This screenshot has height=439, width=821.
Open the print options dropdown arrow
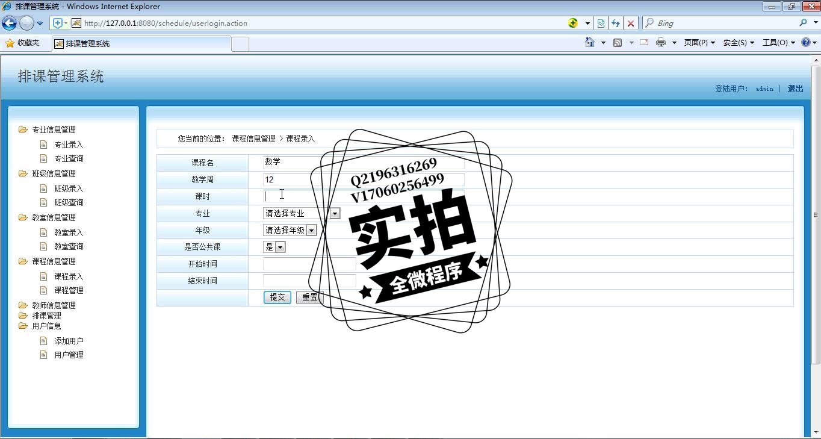[674, 43]
